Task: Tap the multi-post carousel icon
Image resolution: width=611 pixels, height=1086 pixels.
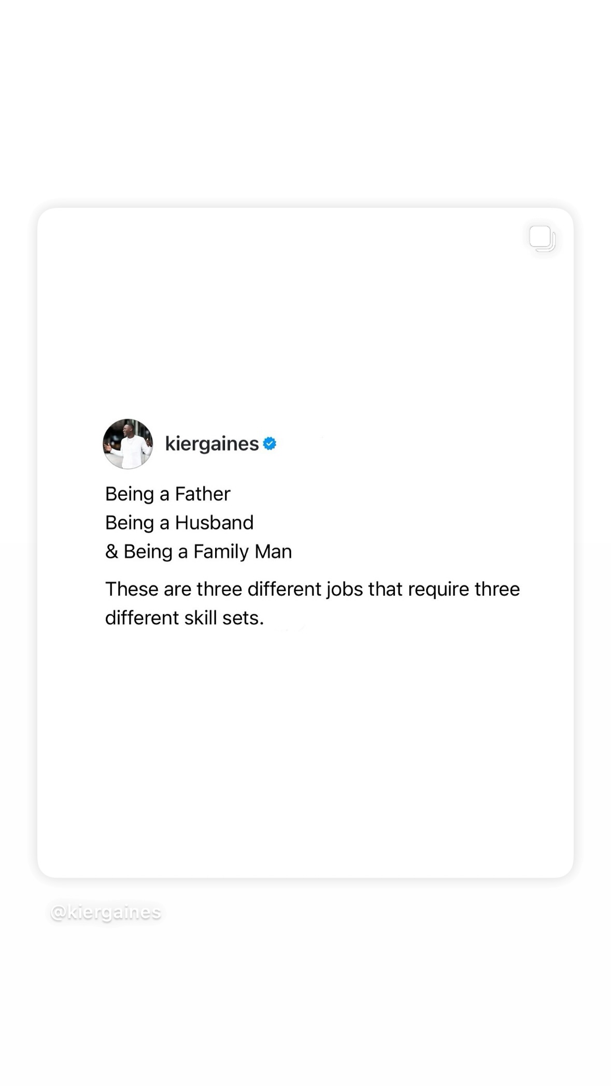Action: [x=542, y=239]
